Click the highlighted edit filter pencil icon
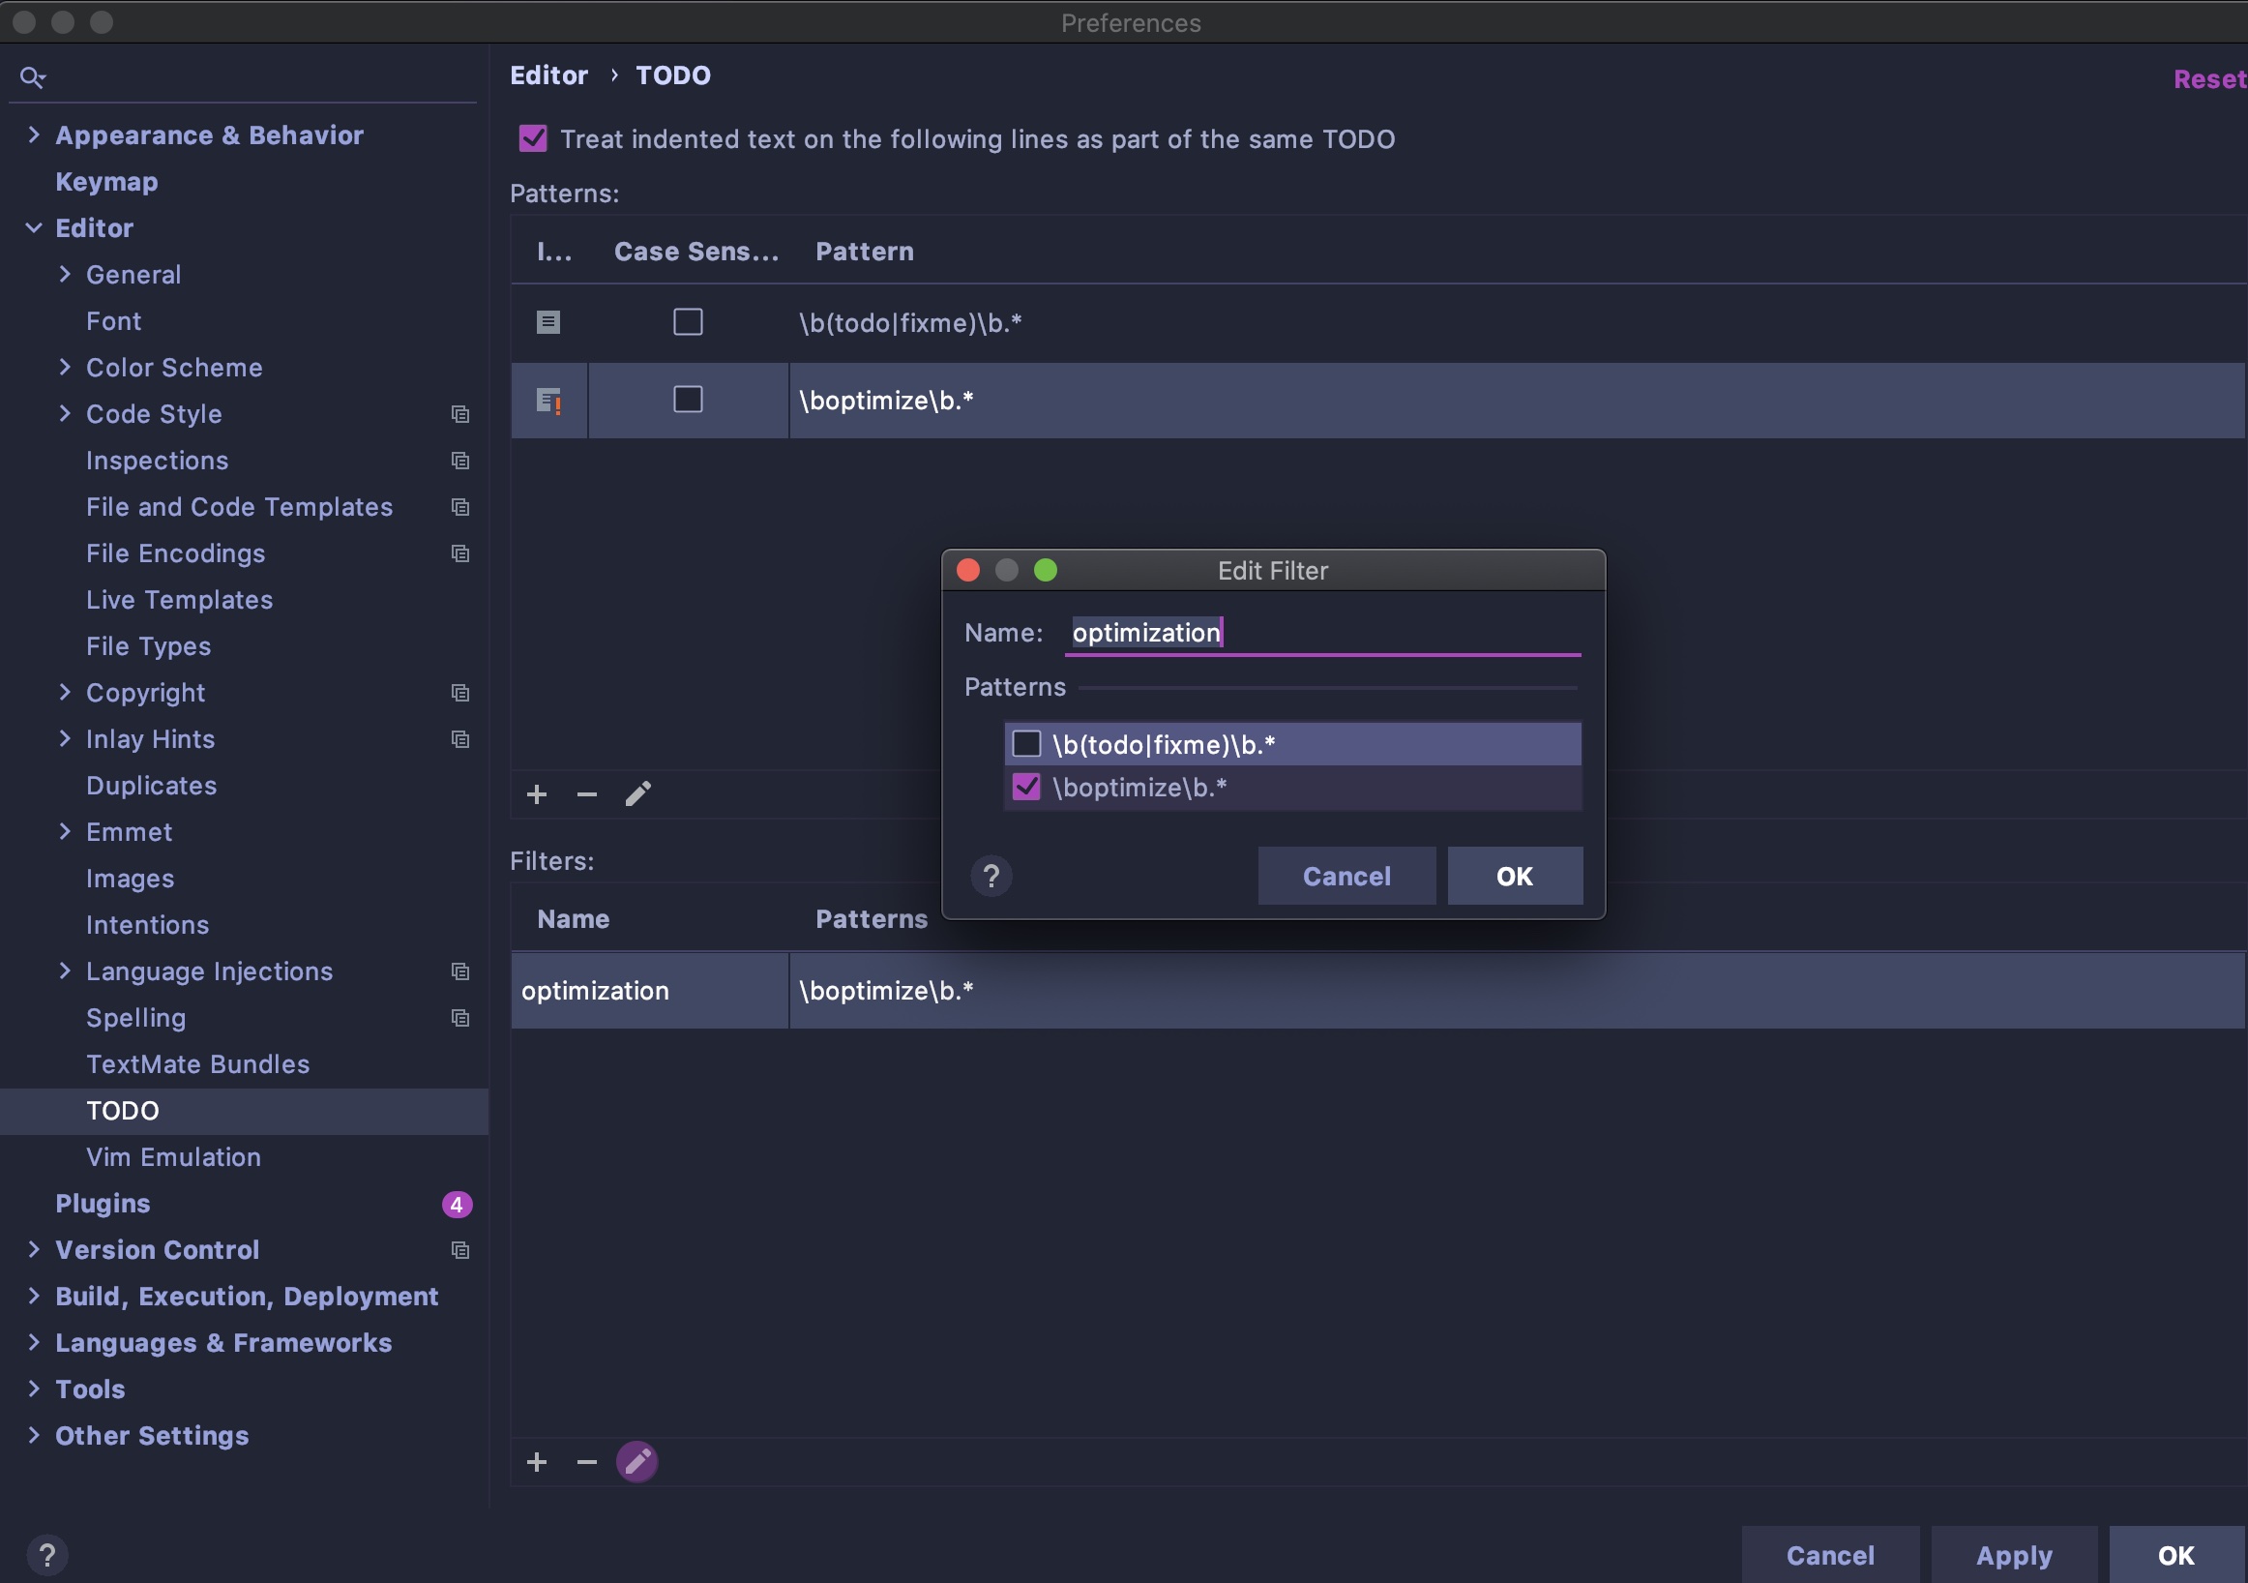The width and height of the screenshot is (2248, 1583). (637, 1462)
